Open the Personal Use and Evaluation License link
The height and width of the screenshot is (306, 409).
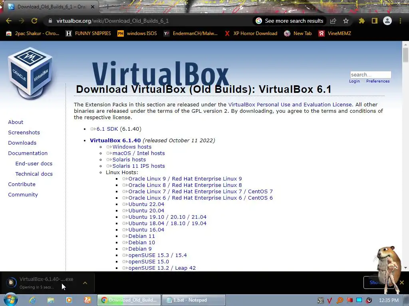[290, 105]
